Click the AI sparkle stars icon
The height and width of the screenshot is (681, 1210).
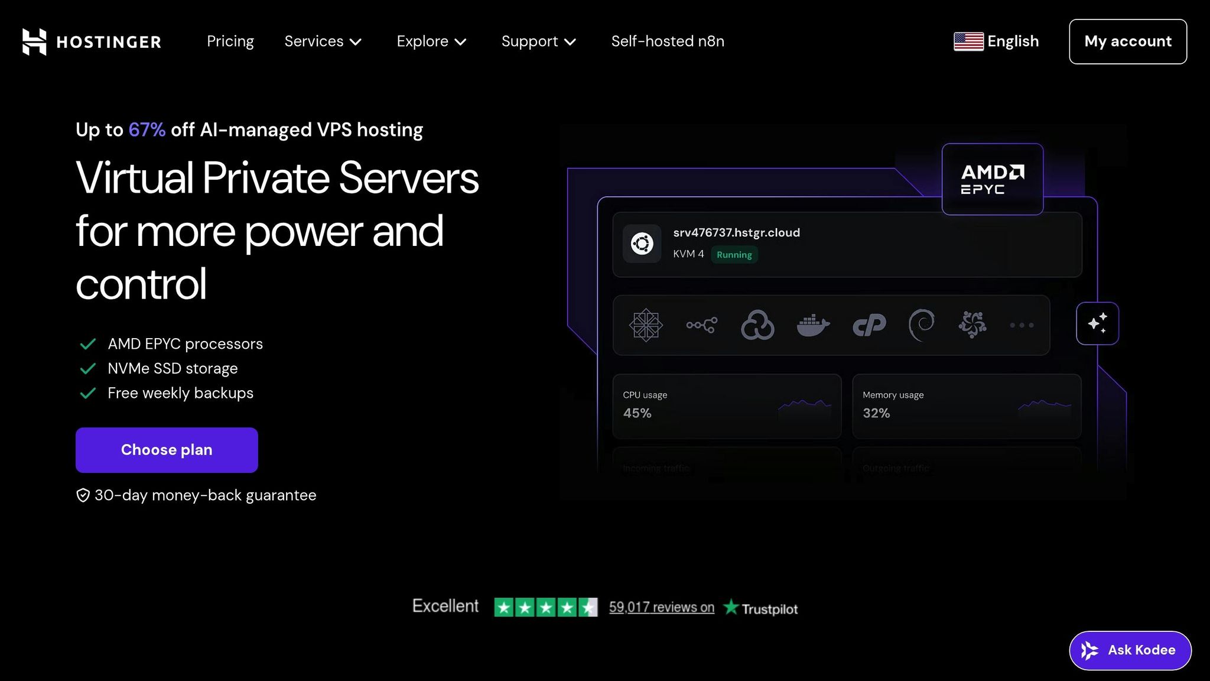tap(1097, 323)
